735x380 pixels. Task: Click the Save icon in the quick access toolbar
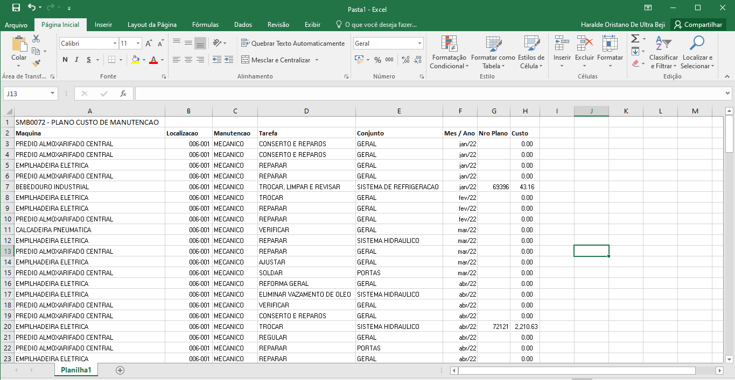(16, 8)
